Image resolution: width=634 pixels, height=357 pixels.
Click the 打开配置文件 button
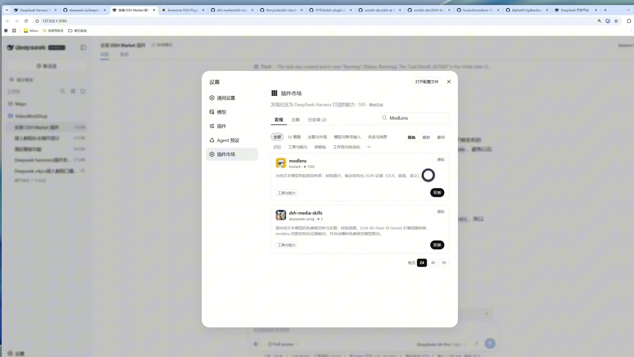click(427, 82)
